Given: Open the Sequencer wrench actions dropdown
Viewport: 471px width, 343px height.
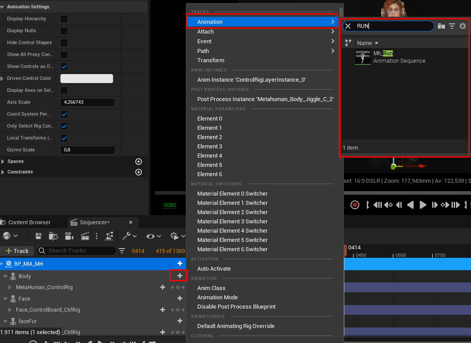Looking at the screenshot, I should tap(129, 236).
